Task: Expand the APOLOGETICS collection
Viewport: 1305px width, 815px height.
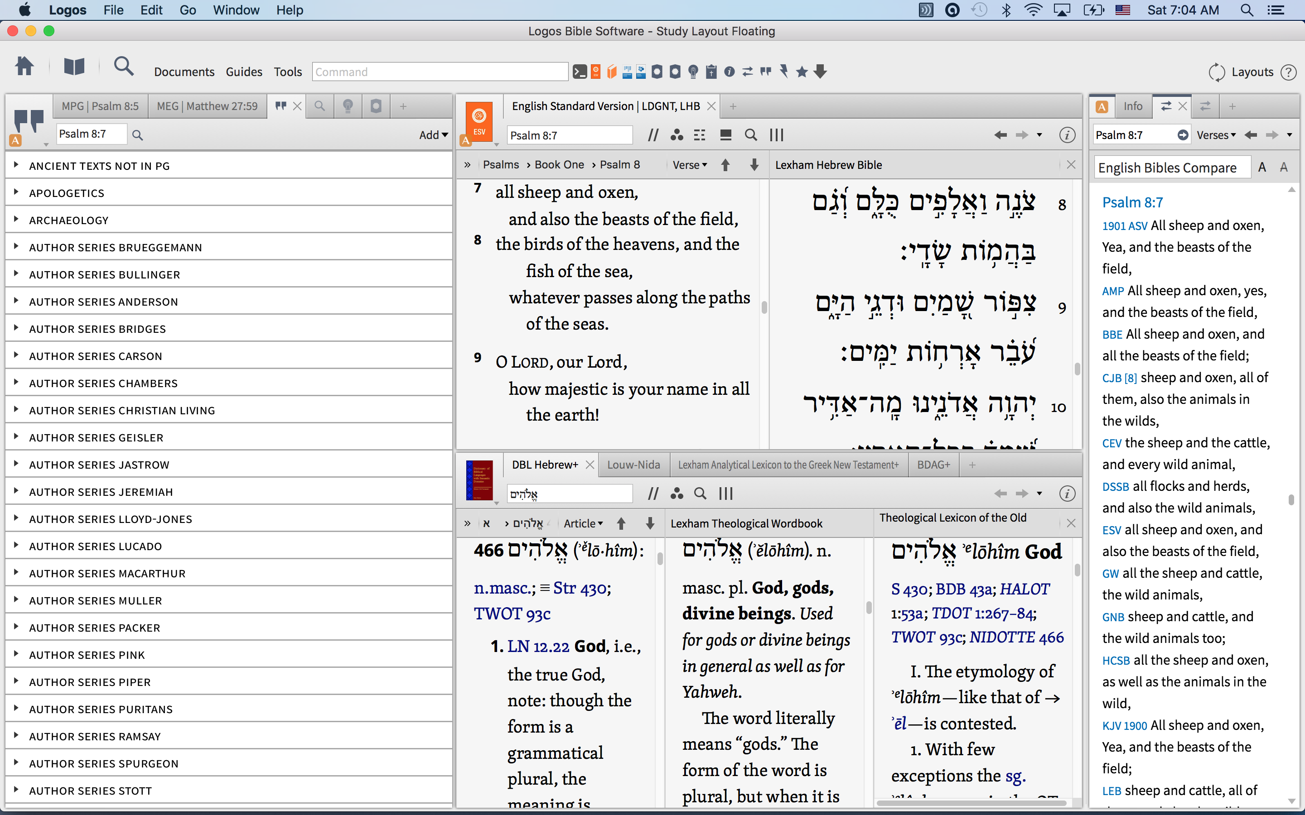Action: click(x=16, y=192)
